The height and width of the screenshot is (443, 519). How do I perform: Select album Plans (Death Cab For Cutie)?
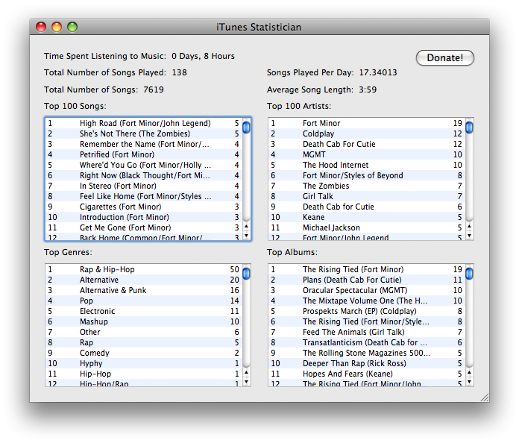367,280
